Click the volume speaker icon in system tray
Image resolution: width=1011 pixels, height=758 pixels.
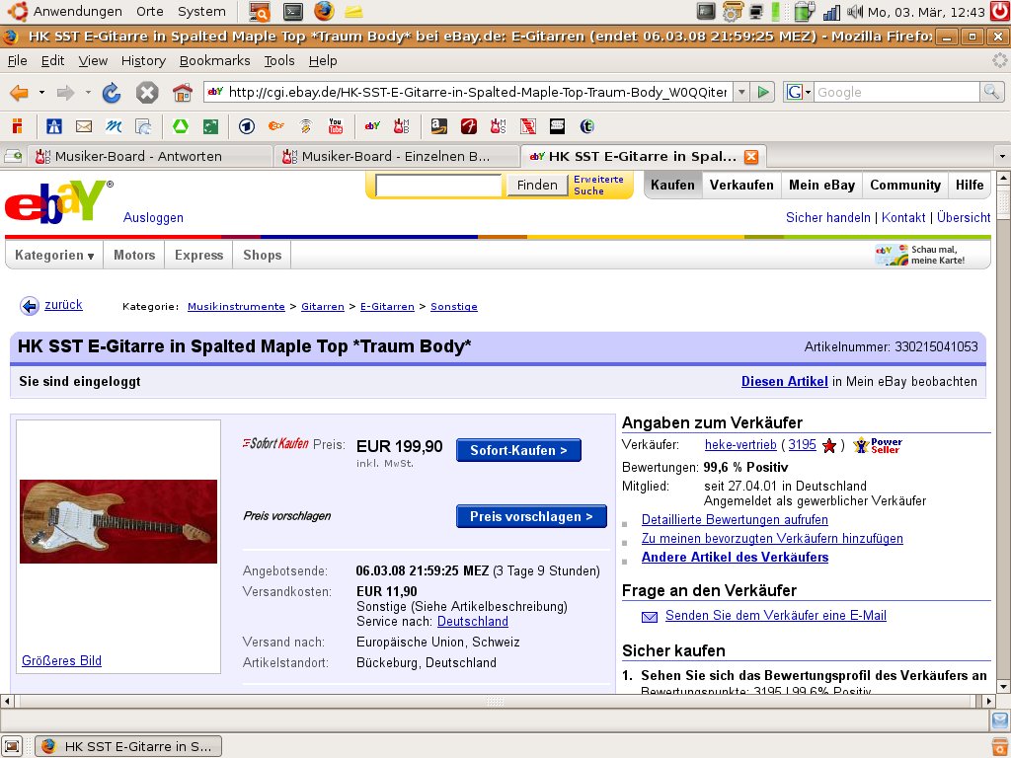tap(854, 11)
